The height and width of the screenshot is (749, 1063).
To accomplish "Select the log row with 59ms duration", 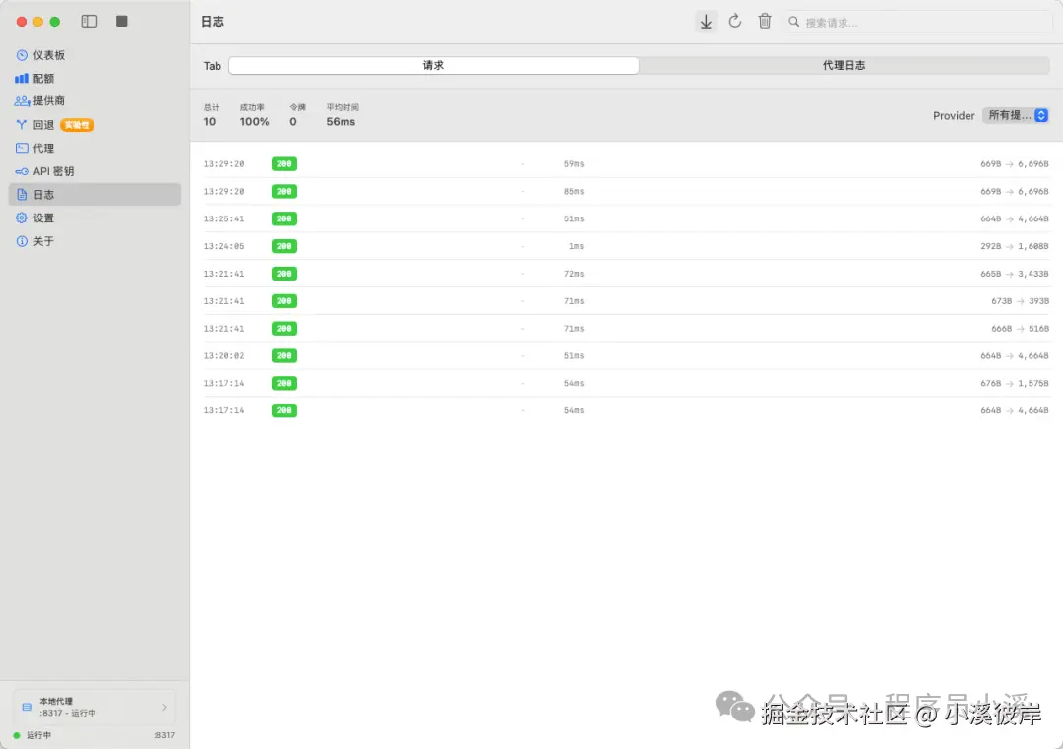I will point(626,164).
